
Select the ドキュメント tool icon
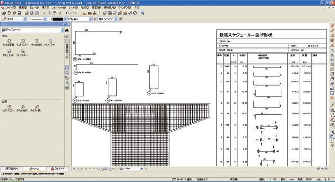tap(9, 53)
